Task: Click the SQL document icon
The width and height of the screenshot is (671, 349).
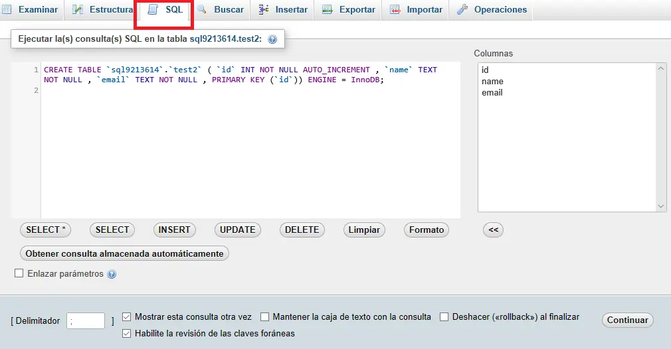Action: 153,9
